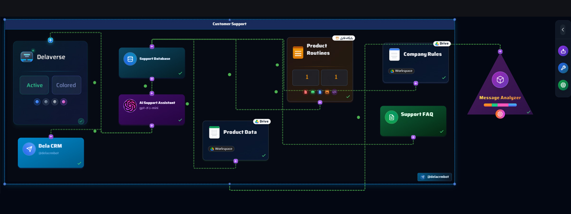
Task: Click the Drive badge on Product Data
Action: 262,121
